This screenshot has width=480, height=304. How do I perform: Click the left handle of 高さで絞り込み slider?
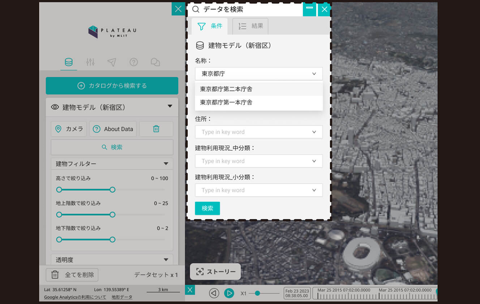pyautogui.click(x=59, y=190)
